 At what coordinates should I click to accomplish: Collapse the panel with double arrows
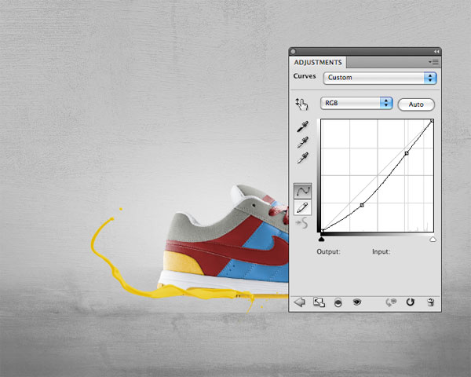click(x=436, y=52)
